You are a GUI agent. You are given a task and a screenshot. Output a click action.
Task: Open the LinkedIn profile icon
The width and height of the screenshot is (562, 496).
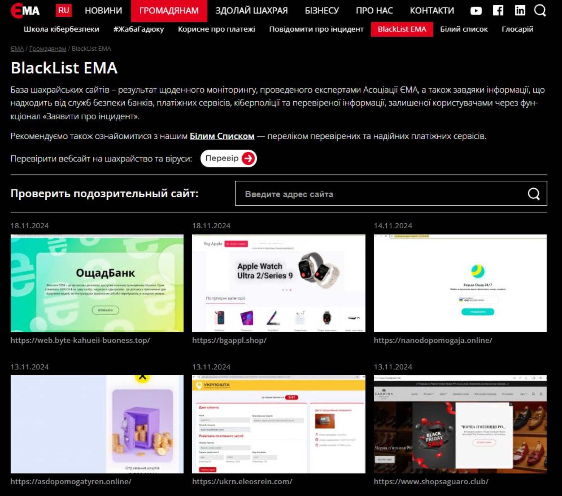coord(520,11)
